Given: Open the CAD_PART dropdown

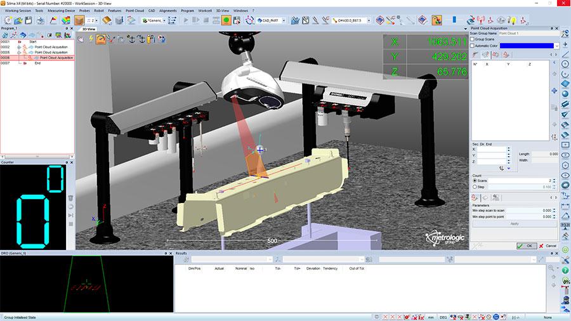Looking at the screenshot, I should [282, 20].
